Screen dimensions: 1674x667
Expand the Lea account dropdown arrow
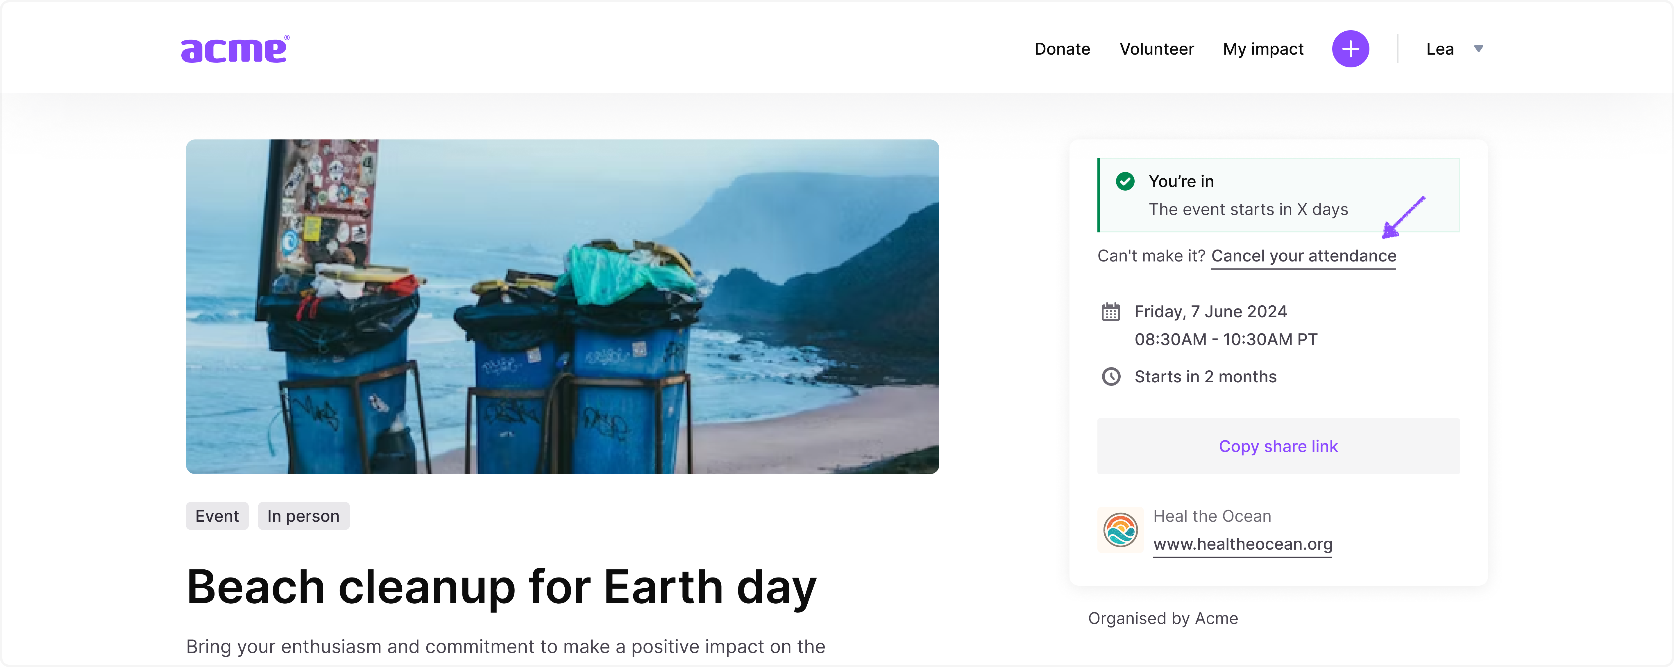(x=1478, y=49)
